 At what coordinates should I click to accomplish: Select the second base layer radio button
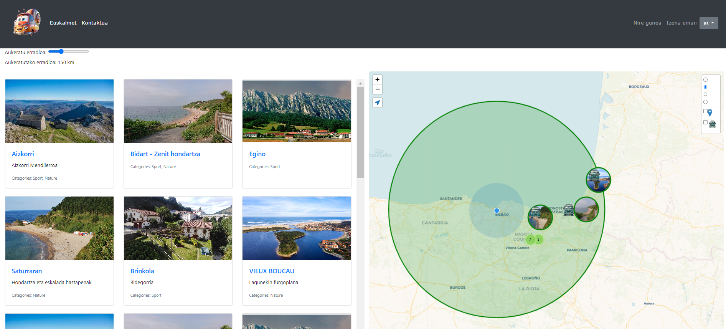coord(705,87)
